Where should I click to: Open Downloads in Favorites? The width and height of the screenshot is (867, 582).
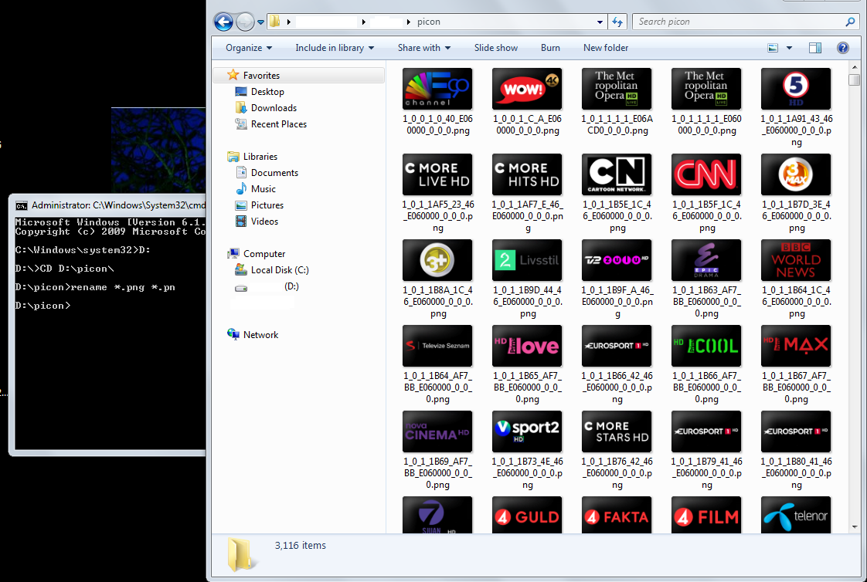tap(273, 107)
